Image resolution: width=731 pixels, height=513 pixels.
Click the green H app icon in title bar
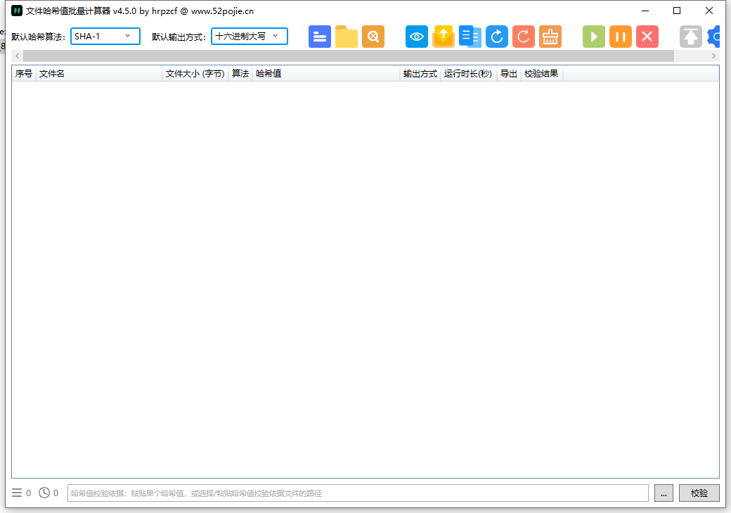click(17, 11)
